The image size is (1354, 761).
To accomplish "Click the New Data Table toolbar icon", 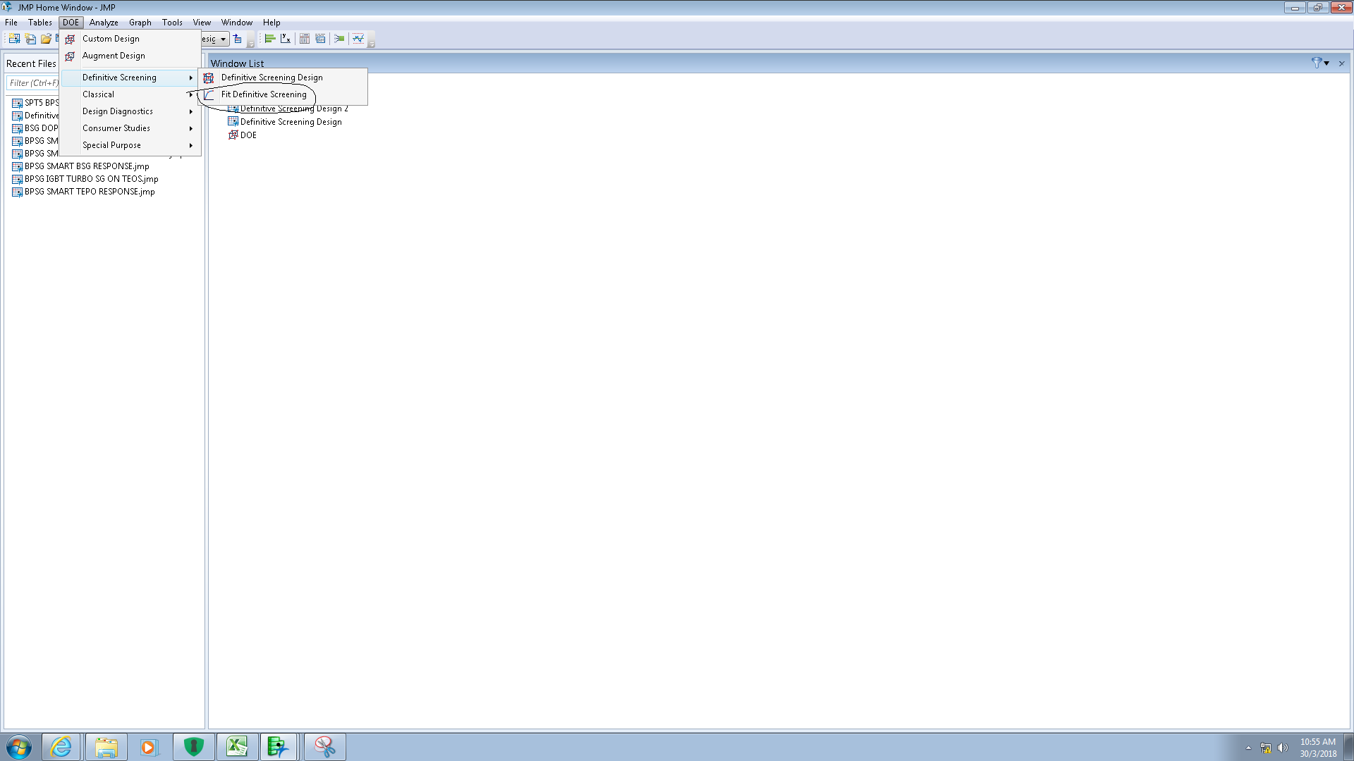I will tap(14, 39).
